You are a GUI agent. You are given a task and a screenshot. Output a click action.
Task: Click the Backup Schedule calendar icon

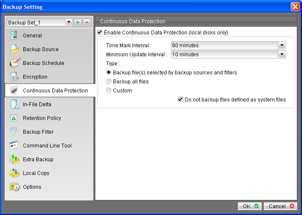pos(15,63)
